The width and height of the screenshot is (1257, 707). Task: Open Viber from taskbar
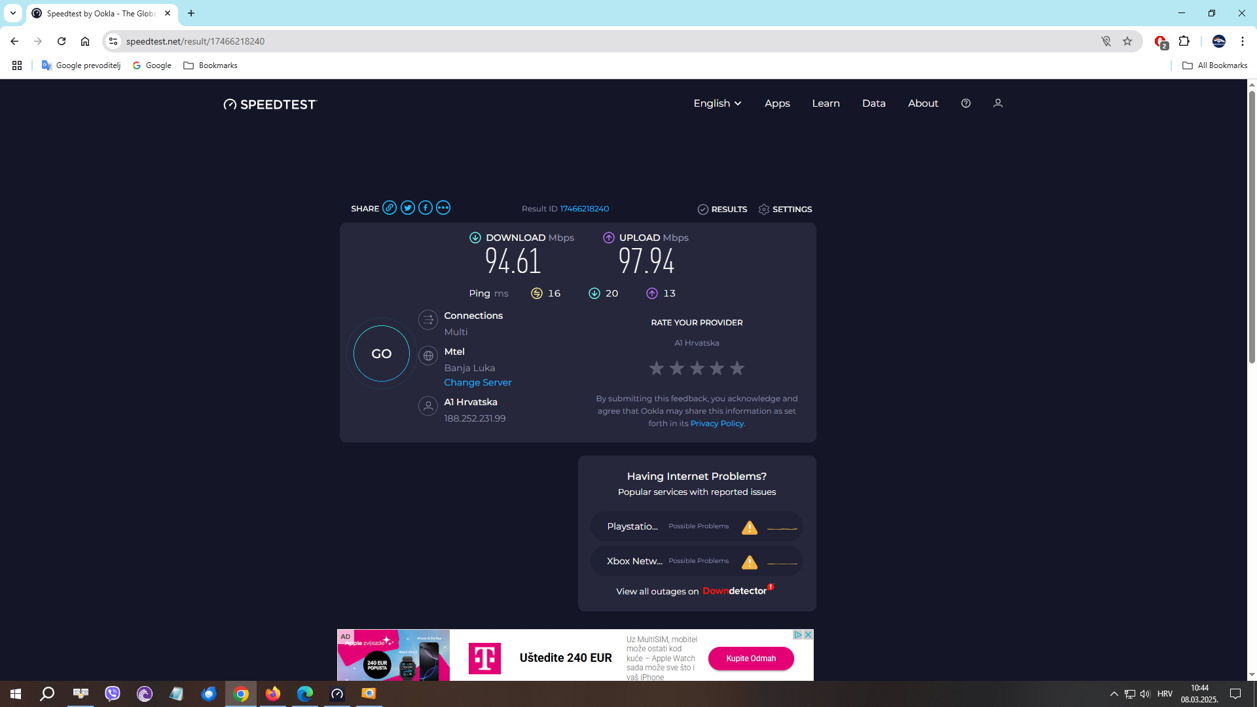(113, 694)
